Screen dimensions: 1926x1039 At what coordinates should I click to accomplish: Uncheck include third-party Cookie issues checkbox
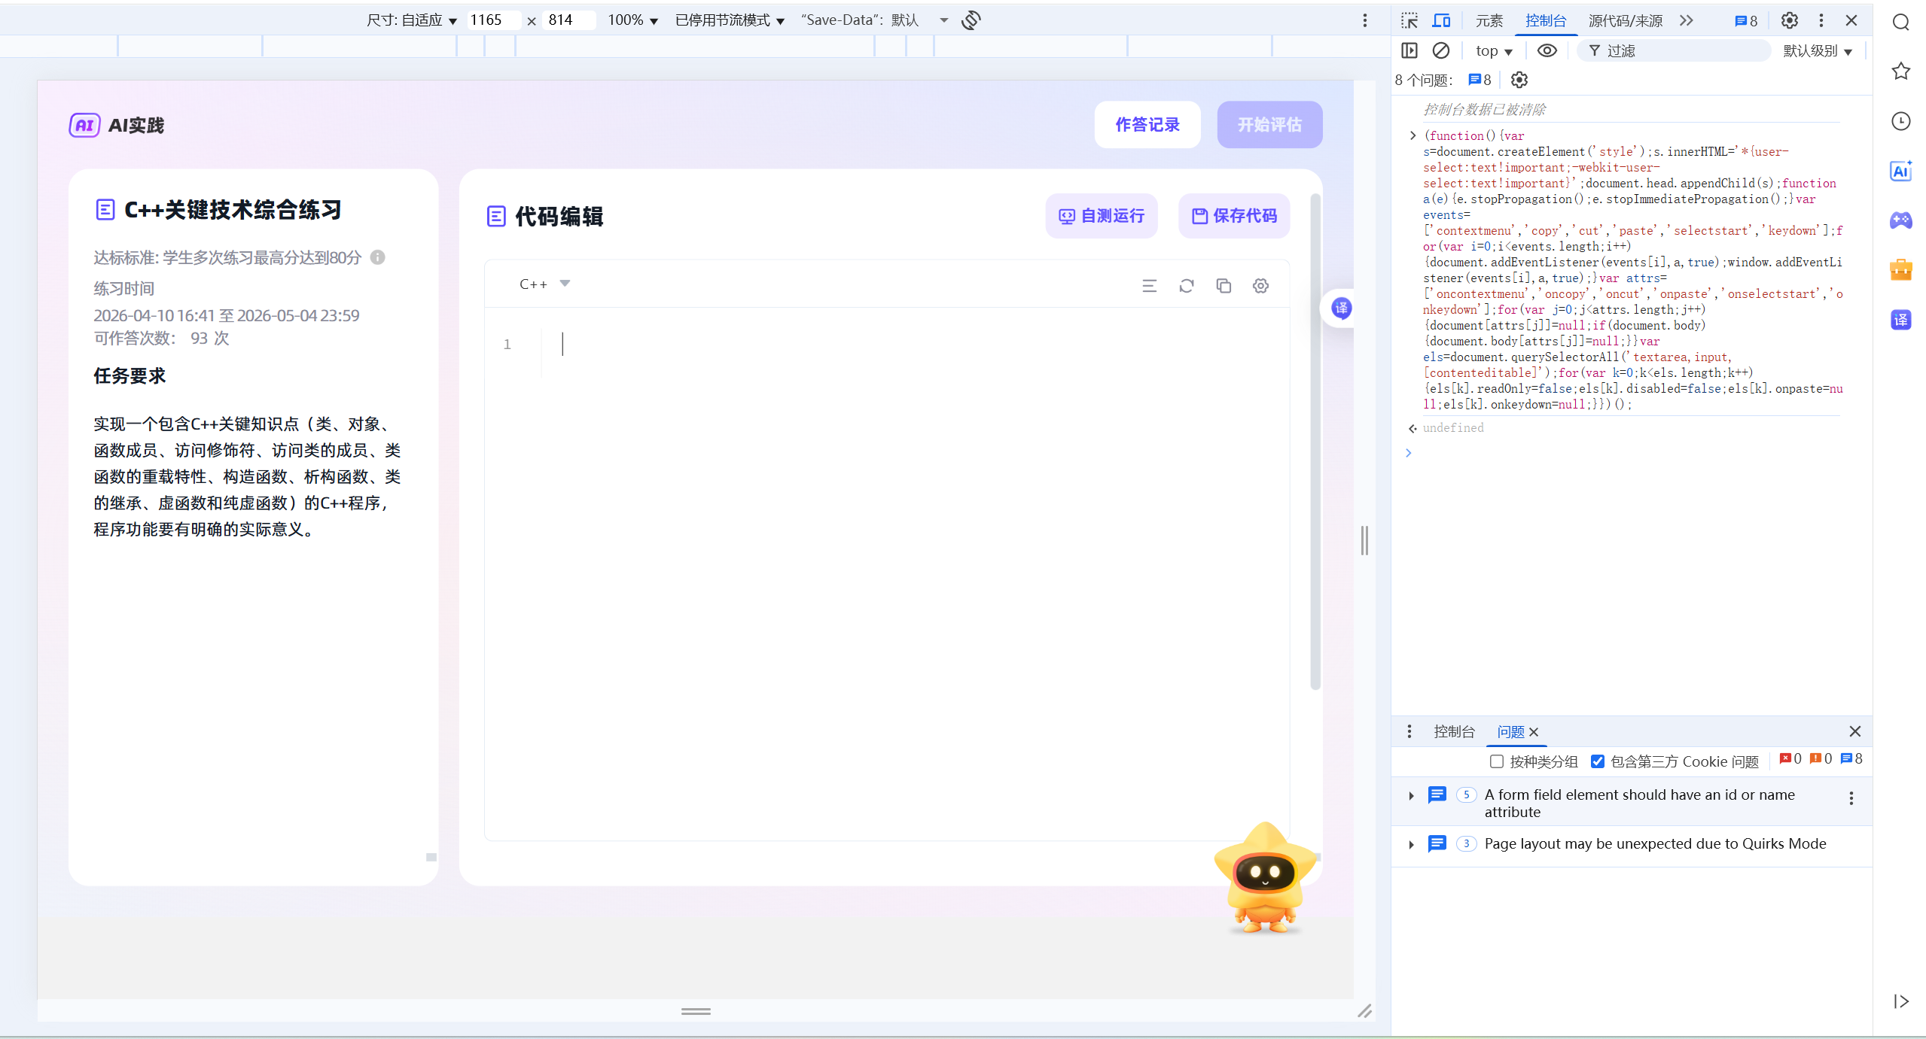[1598, 761]
